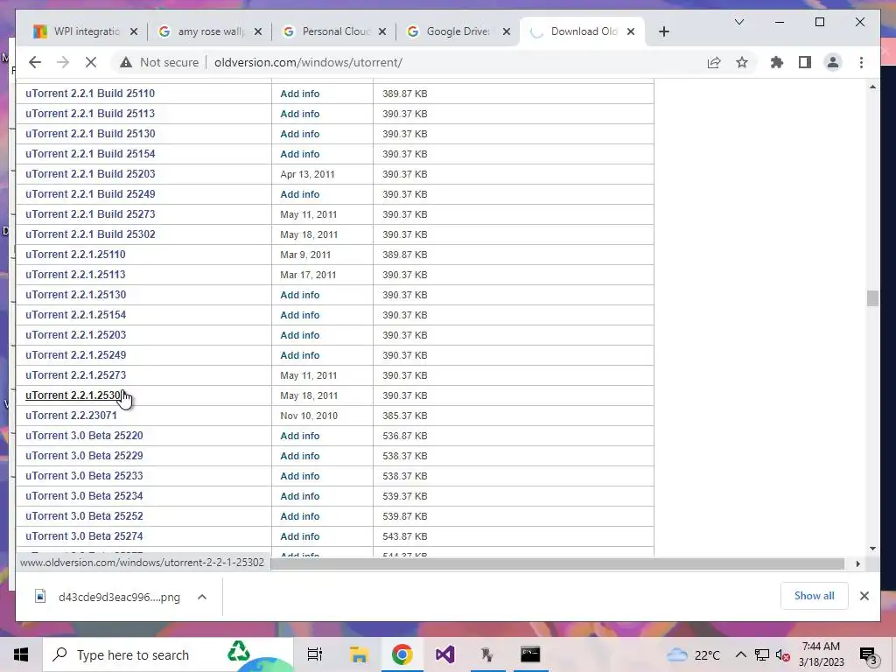
Task: Go back to the previous page
Action: point(35,62)
